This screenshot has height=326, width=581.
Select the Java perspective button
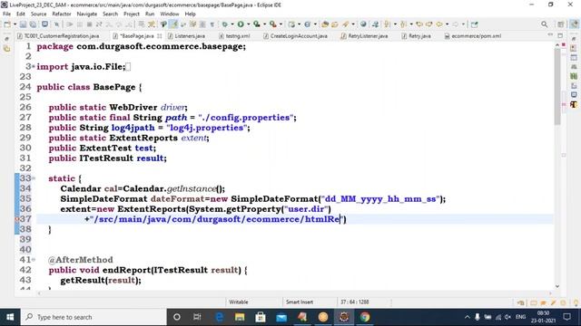coord(574,24)
